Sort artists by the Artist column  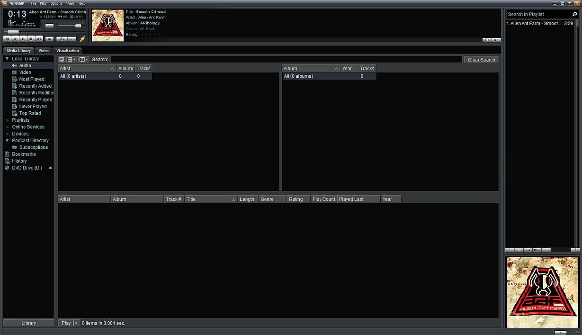(87, 69)
